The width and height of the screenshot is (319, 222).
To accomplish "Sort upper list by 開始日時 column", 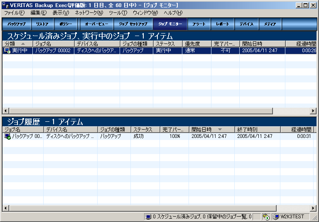I will point(263,44).
